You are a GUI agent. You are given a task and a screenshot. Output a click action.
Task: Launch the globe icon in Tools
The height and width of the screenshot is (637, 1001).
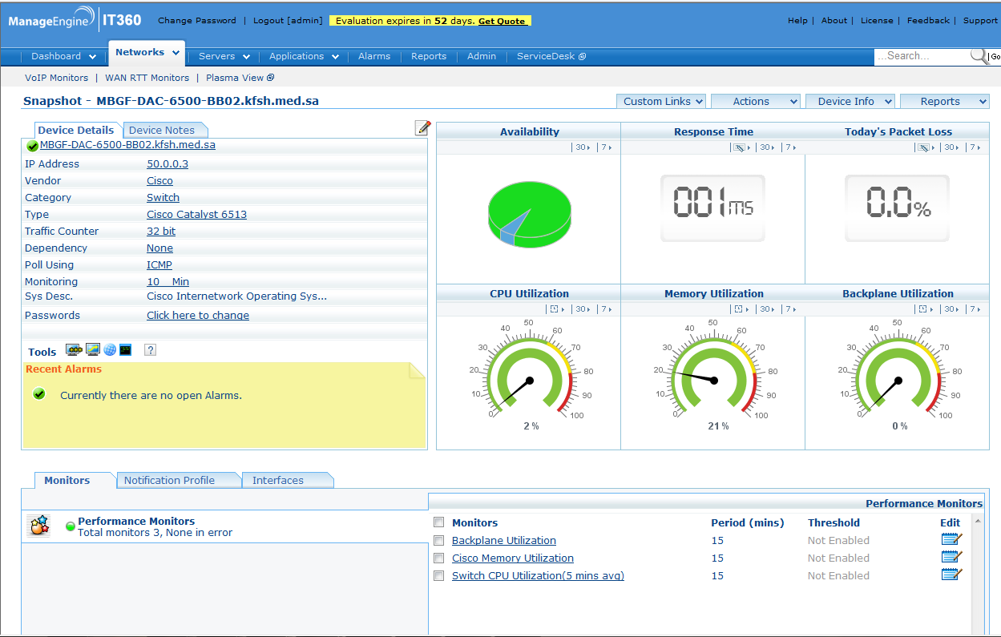pyautogui.click(x=110, y=350)
